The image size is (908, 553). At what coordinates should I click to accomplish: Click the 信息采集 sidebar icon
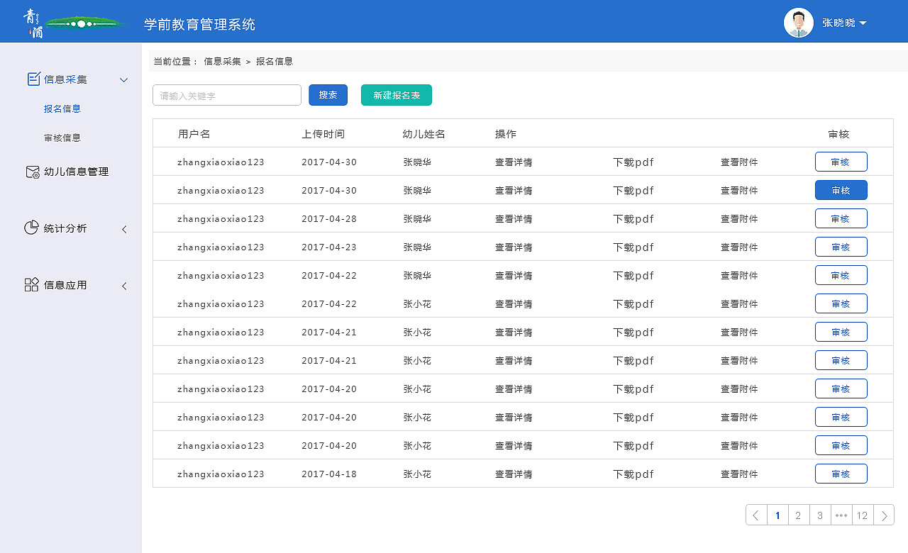tap(33, 79)
